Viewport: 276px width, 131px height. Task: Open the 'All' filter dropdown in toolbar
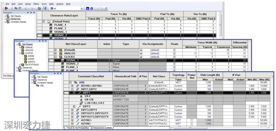[x=81, y=8]
